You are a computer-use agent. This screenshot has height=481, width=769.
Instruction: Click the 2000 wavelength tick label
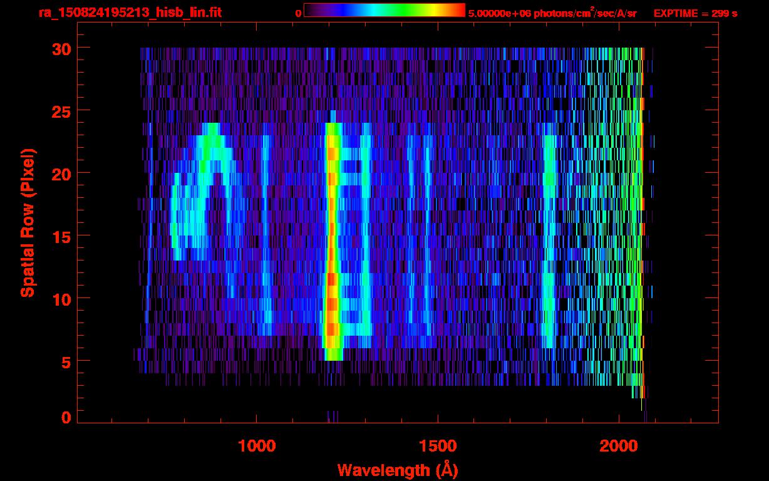[618, 446]
